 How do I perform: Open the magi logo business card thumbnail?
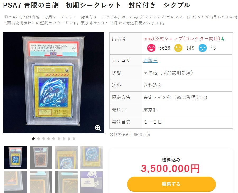click(x=92, y=182)
